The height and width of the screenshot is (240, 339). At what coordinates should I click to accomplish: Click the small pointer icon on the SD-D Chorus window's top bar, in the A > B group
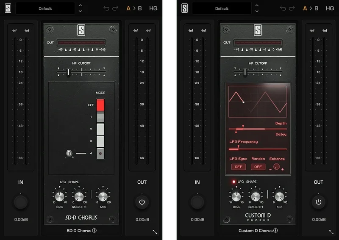134,8
